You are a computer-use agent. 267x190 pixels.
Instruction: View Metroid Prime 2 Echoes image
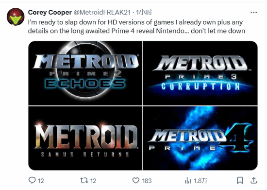(85, 73)
